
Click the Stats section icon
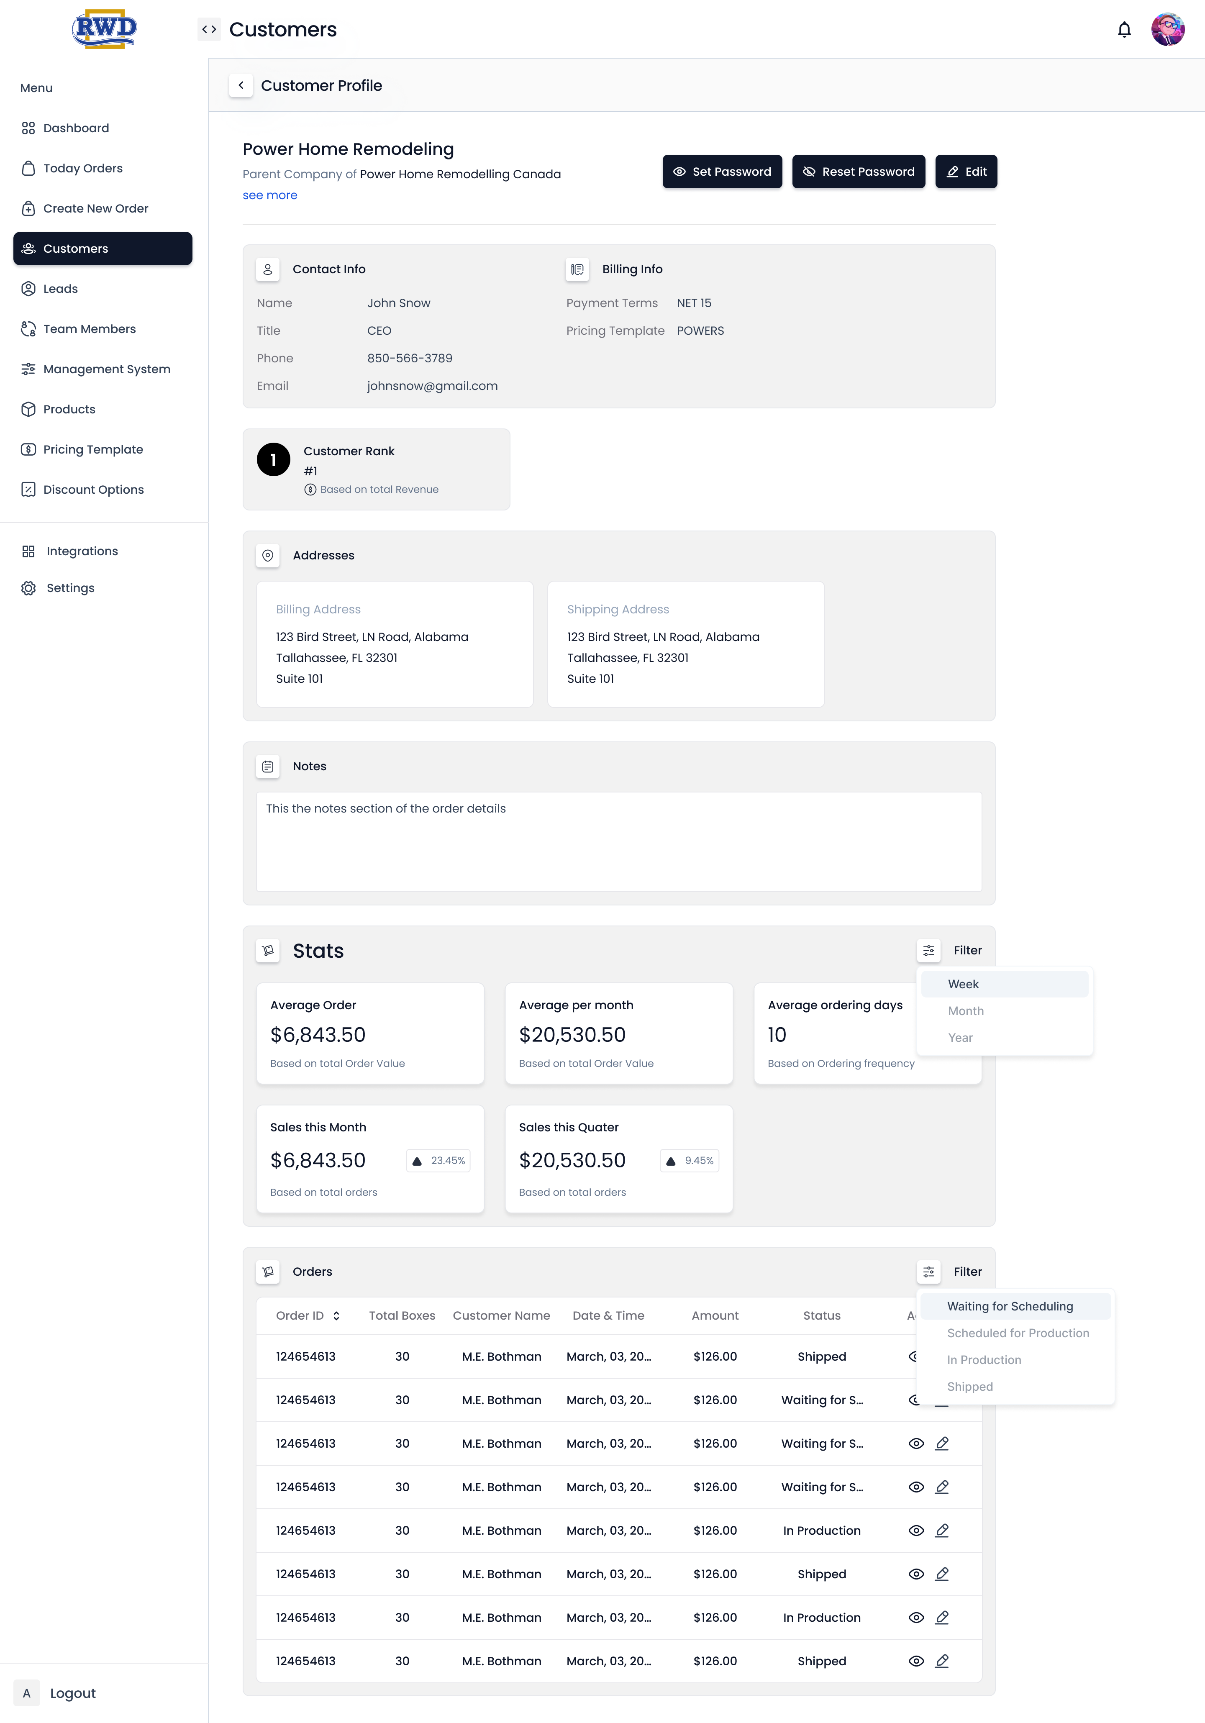(x=268, y=951)
